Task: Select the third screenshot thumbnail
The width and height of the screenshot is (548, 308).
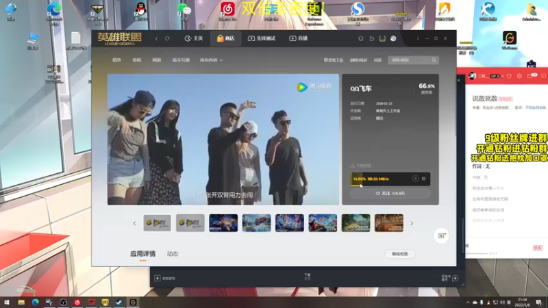Action: pos(223,223)
